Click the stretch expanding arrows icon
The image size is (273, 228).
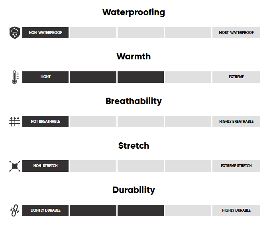(x=14, y=166)
